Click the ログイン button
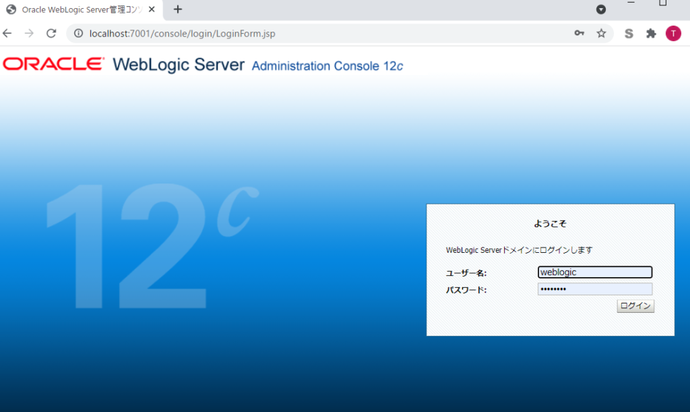 click(635, 306)
